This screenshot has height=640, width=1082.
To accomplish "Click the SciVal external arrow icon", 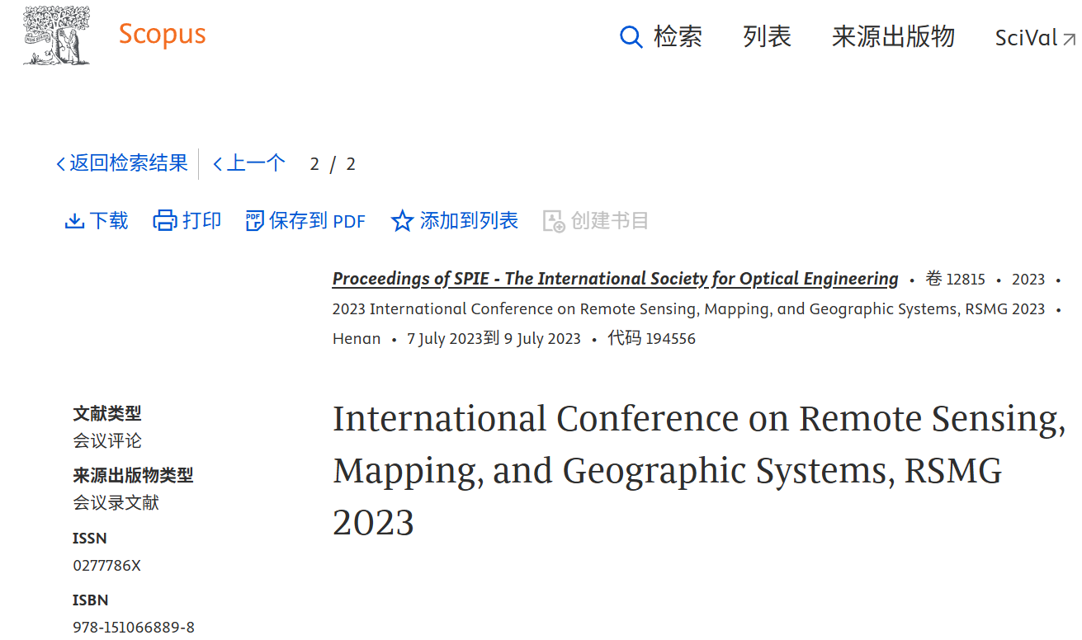I will [1069, 39].
